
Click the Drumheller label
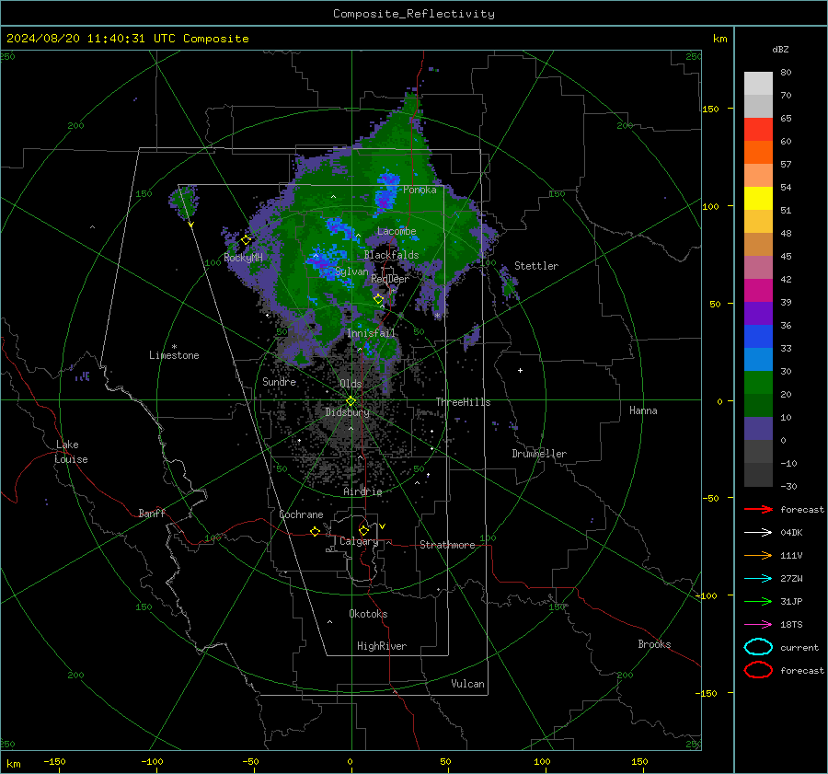pyautogui.click(x=539, y=454)
